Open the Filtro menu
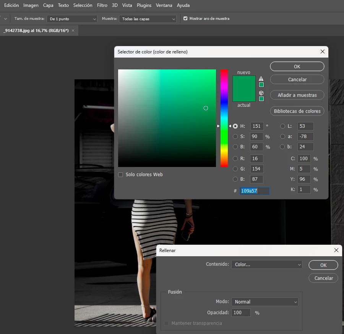 (102, 5)
